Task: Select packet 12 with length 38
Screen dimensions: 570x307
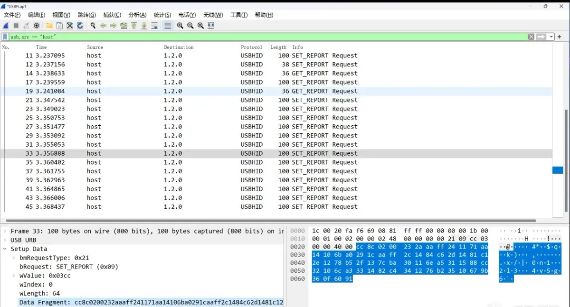Action: point(276,65)
